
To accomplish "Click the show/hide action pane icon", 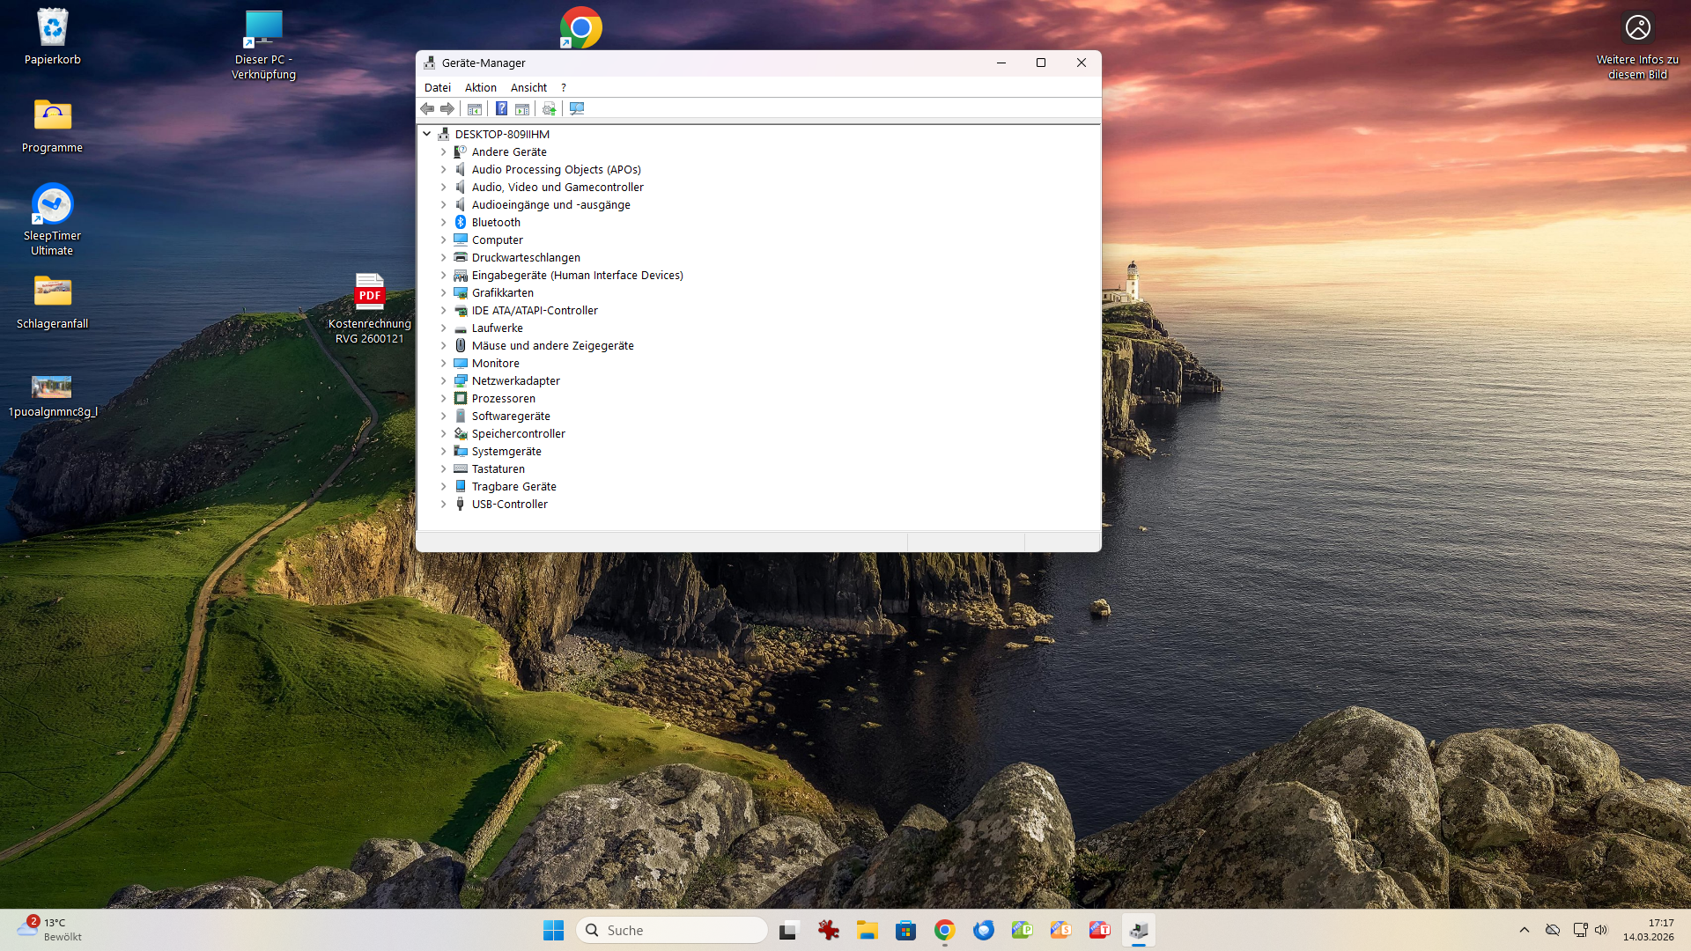I will [522, 108].
